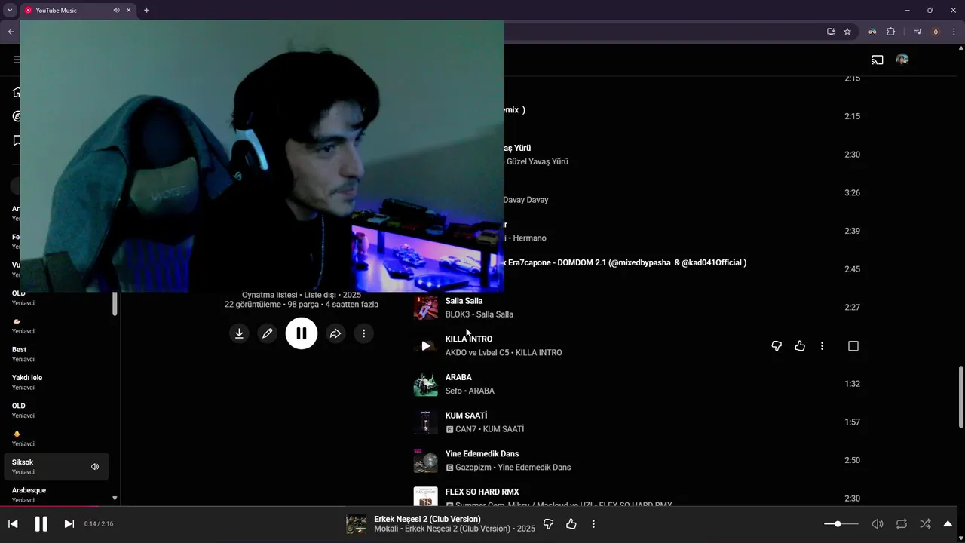Open the YouTube Music account avatar menu

click(902, 60)
